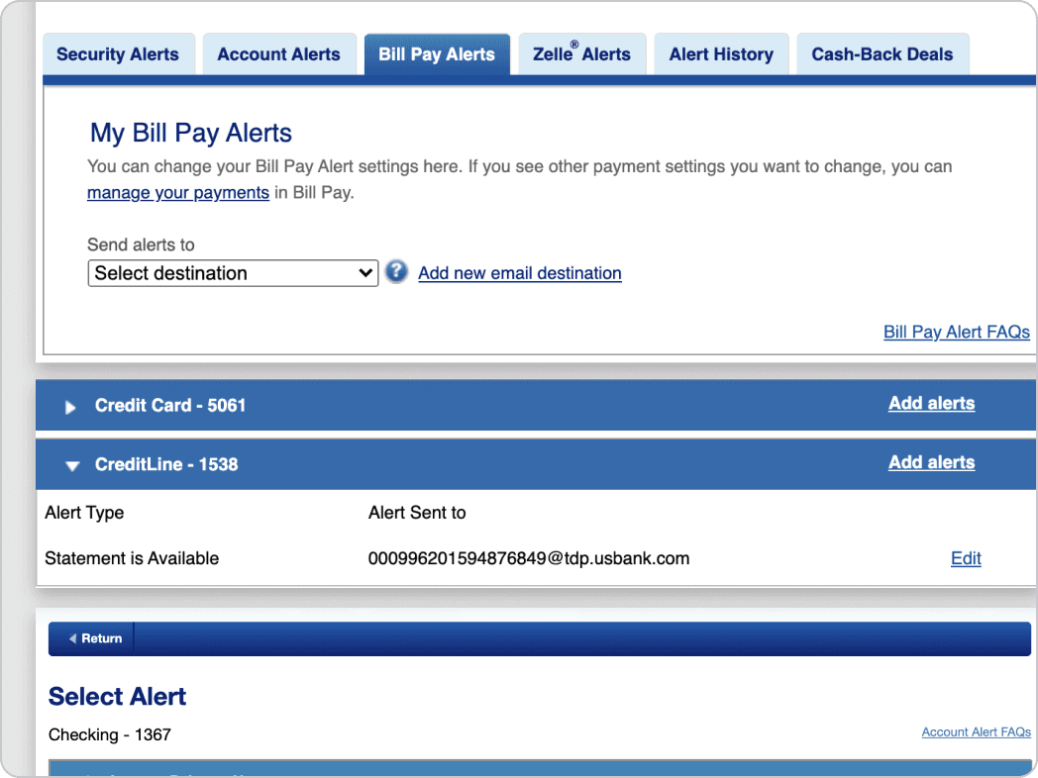View the Alert History tab
Viewport: 1038px width, 778px height.
point(721,54)
